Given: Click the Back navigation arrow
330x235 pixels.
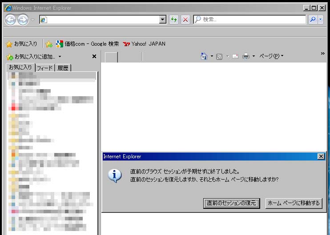Looking at the screenshot, I should [10, 20].
